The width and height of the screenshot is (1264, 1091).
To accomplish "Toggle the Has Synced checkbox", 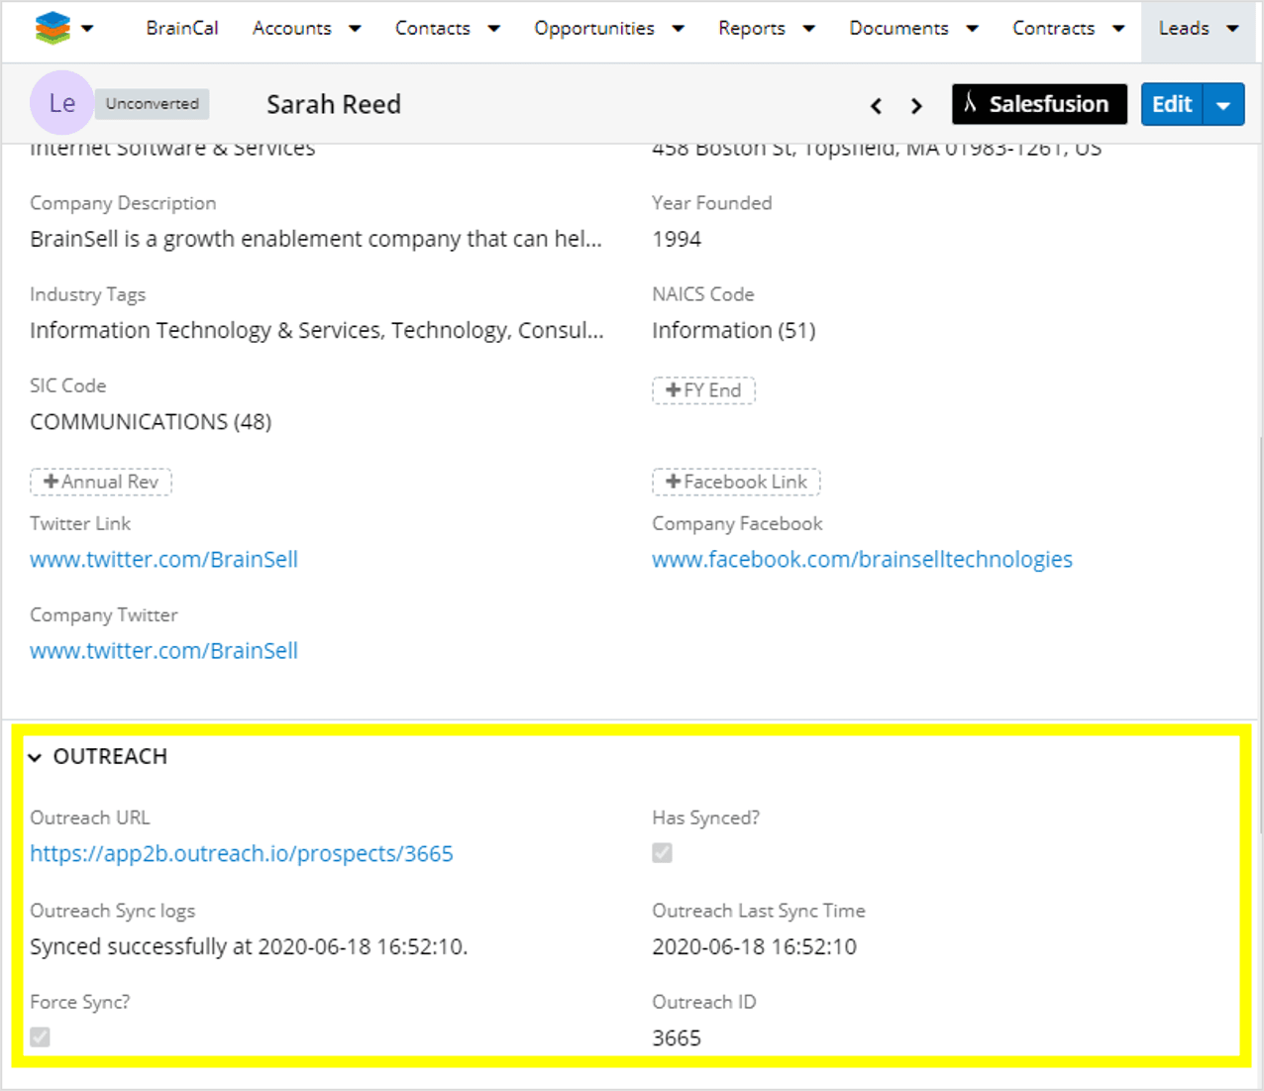I will pyautogui.click(x=663, y=853).
